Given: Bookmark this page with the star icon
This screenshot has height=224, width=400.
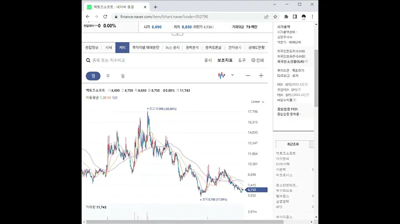Looking at the screenshot, I should tap(275, 17).
